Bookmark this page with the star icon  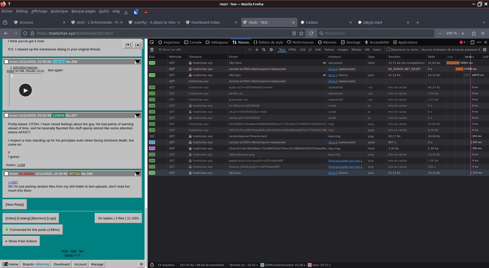(x=301, y=33)
